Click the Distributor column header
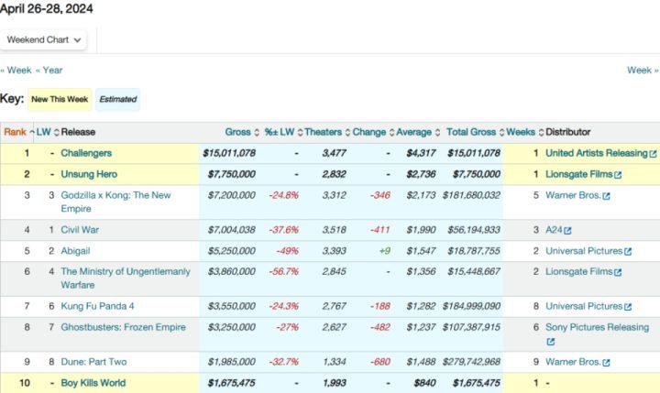660x393 pixels. coord(567,132)
